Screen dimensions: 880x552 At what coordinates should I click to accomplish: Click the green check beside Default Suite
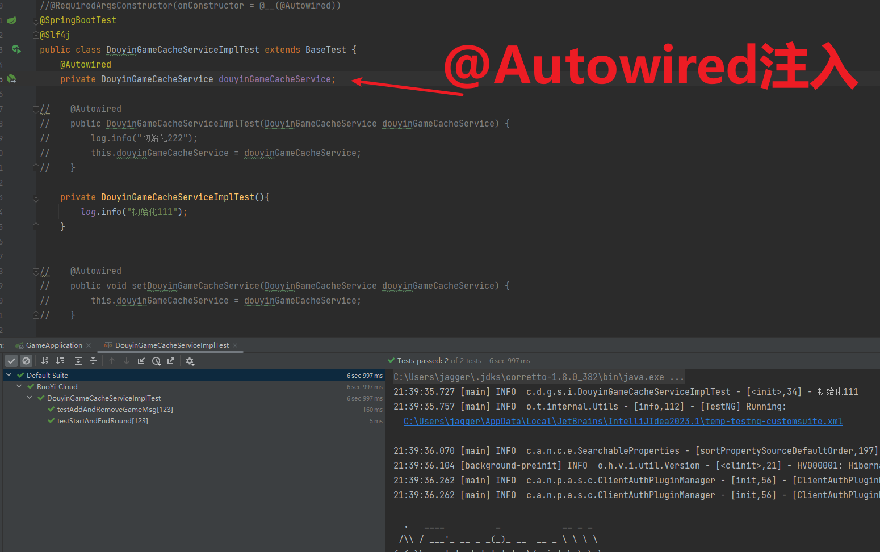[x=20, y=375]
